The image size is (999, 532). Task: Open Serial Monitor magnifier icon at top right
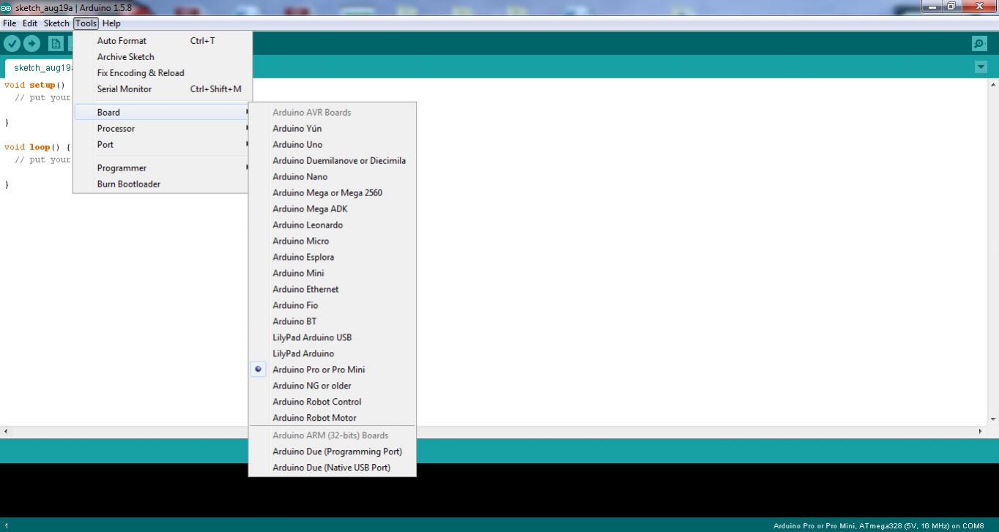coord(979,44)
